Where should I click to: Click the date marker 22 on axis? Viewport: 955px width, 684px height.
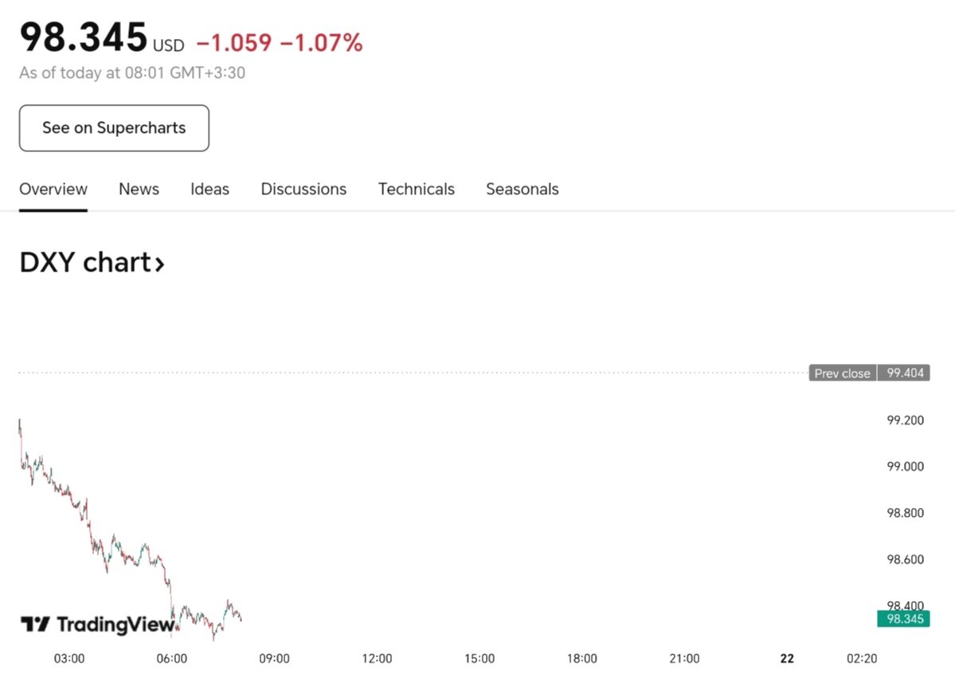pyautogui.click(x=787, y=659)
